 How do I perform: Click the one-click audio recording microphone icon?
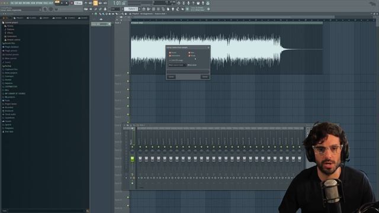(x=188, y=3)
